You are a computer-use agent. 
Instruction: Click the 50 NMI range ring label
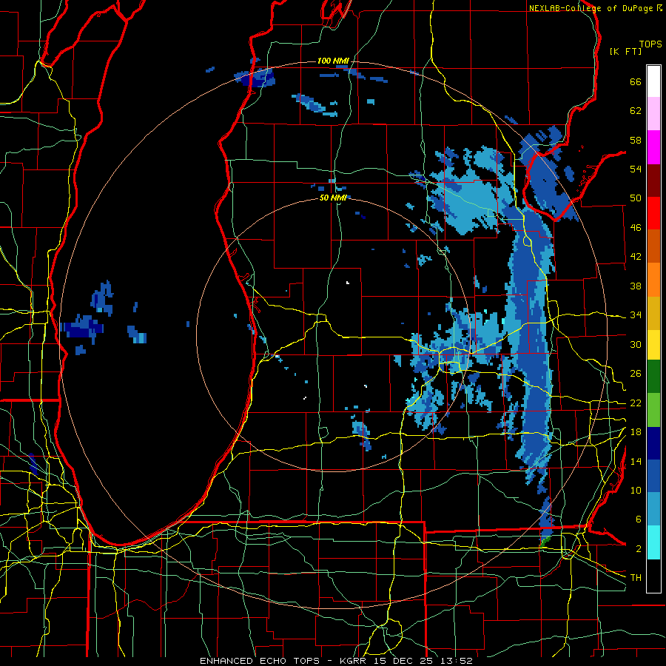click(333, 198)
